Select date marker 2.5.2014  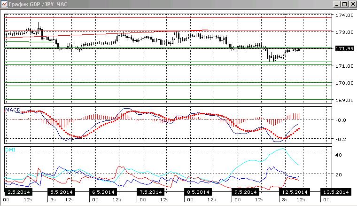19,192
